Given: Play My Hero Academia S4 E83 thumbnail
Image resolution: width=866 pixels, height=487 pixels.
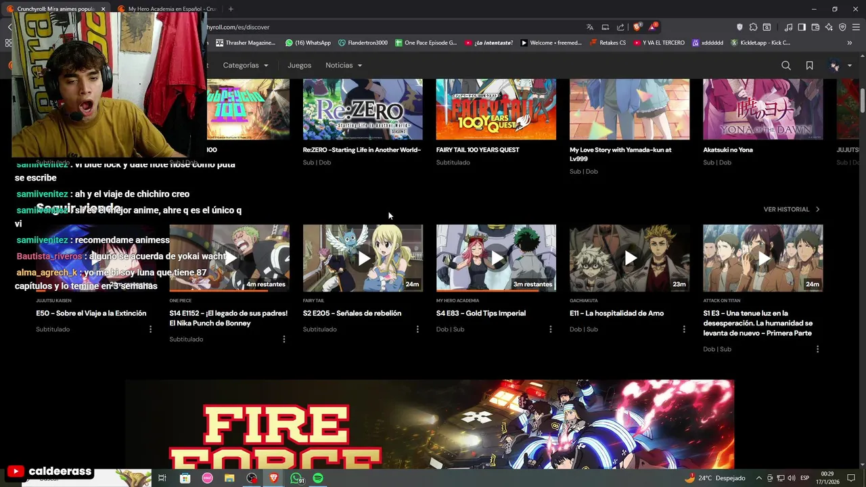Looking at the screenshot, I should 496,258.
